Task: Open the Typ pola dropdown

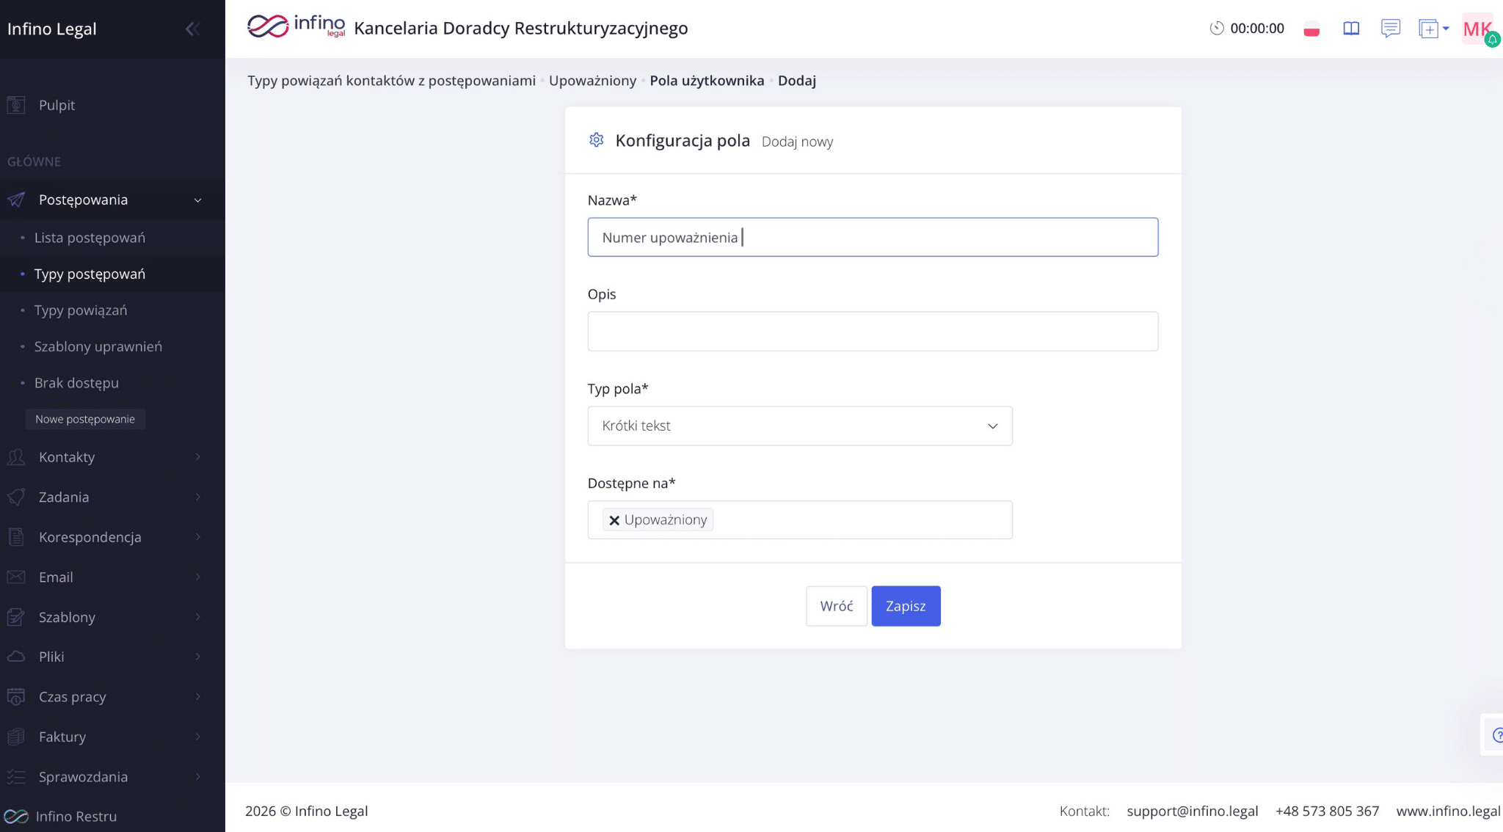Action: [799, 426]
